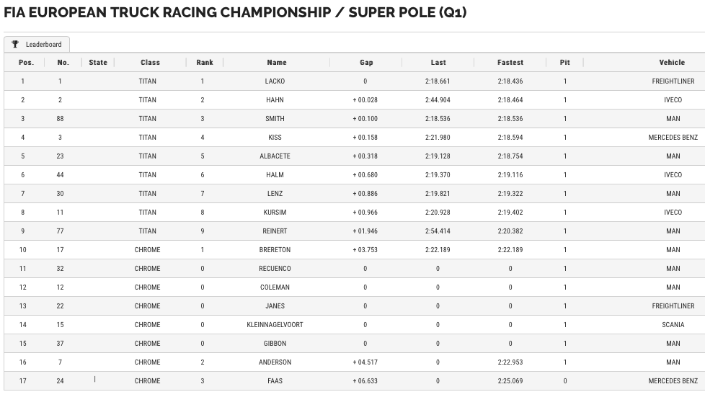Viewport: 705px width, 397px height.
Task: Sort by Fastest lap column header
Action: 510,63
